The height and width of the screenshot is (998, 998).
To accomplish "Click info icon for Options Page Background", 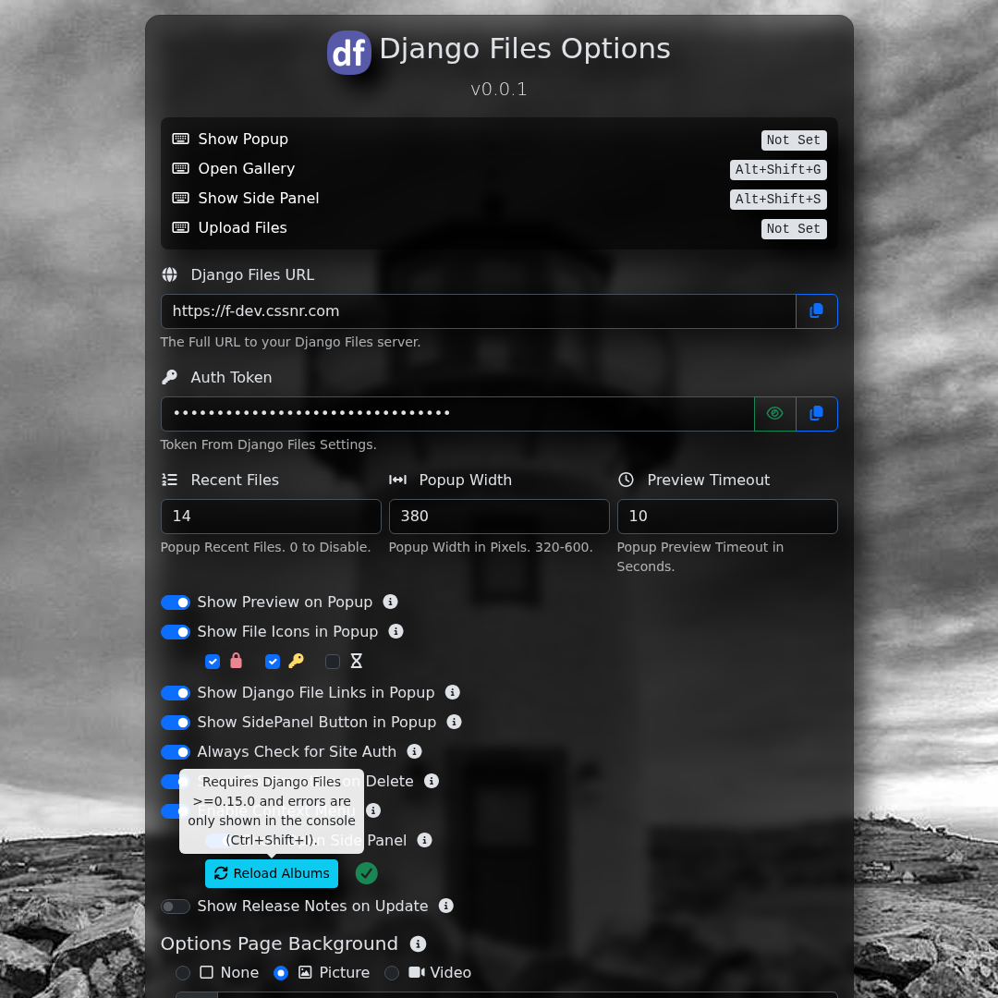I will 418,943.
